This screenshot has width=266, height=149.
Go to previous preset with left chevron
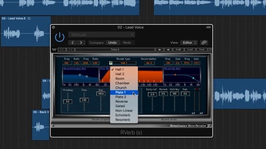point(72,43)
